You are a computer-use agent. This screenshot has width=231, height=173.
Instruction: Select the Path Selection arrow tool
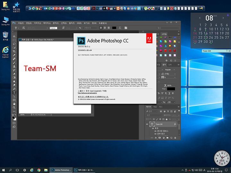(14, 96)
